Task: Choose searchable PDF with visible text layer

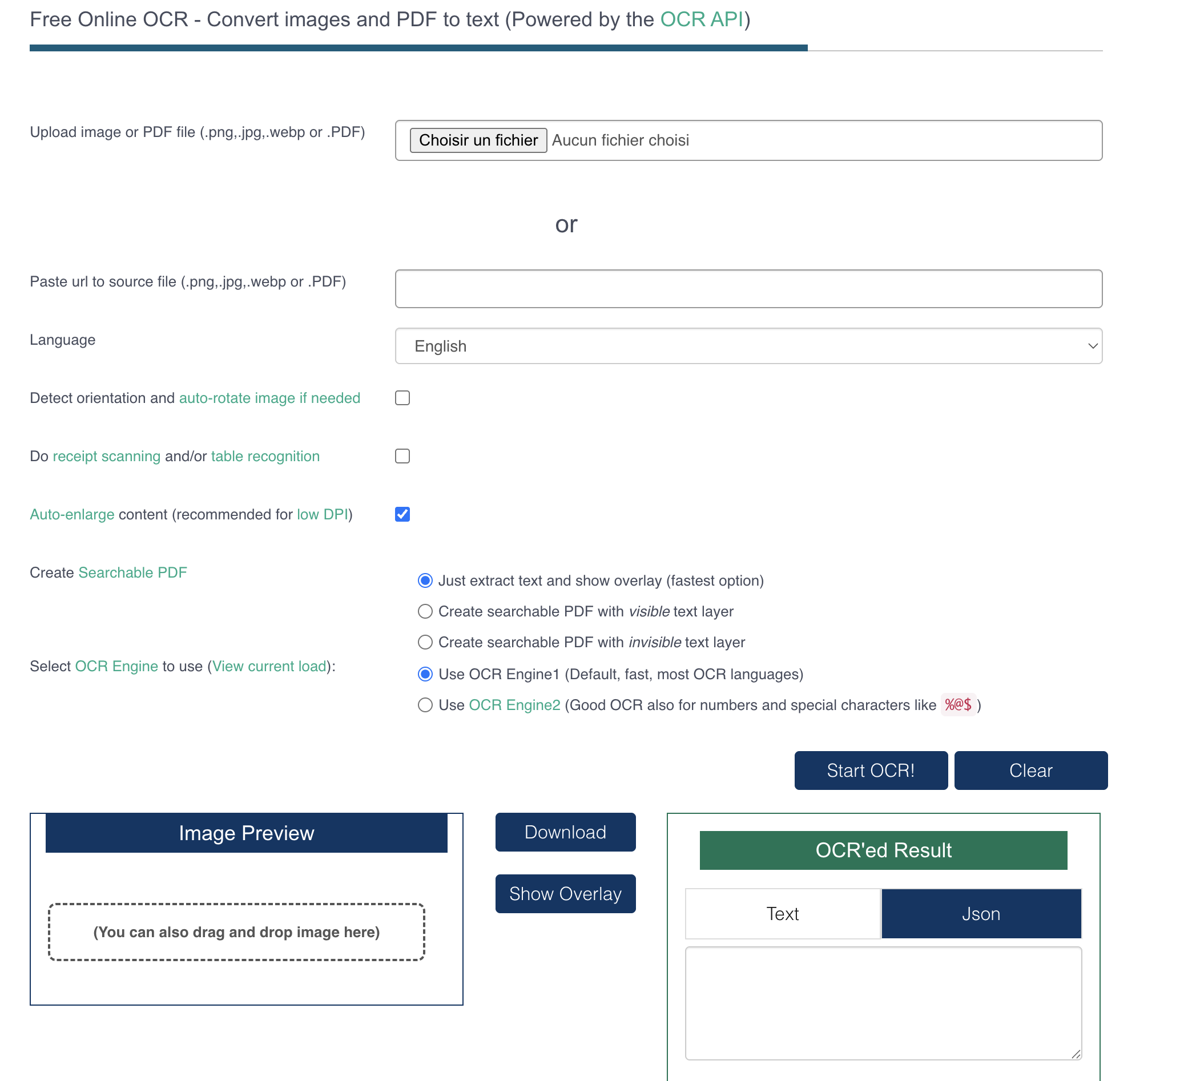Action: [x=425, y=611]
